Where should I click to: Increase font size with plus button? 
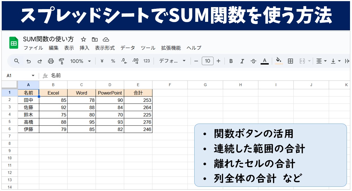tap(218, 61)
